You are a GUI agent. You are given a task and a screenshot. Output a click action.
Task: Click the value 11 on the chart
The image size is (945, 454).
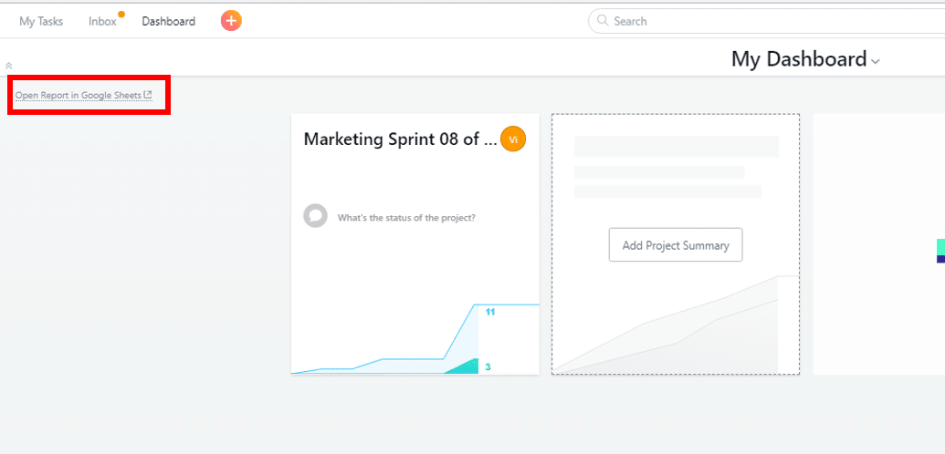490,312
